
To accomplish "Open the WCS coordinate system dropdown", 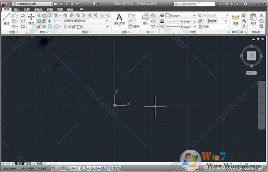I will point(252,73).
